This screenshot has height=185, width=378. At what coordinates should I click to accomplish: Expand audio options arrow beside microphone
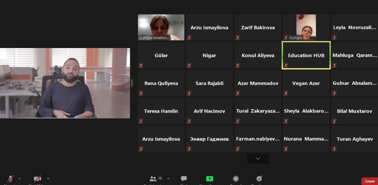(19, 179)
